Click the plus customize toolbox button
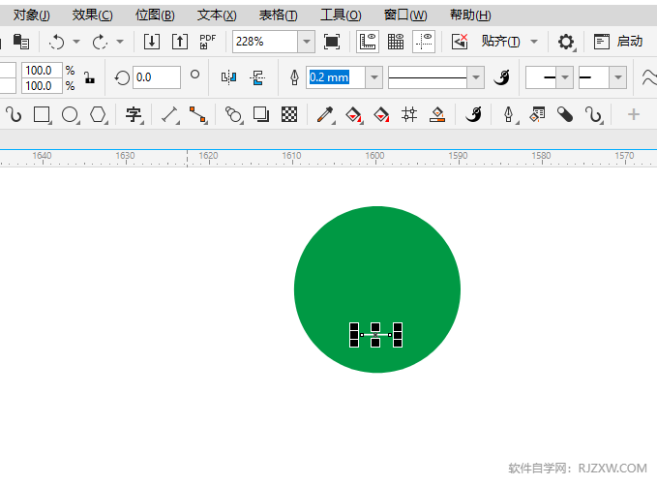Screen dimensions: 657x485 click(x=634, y=114)
